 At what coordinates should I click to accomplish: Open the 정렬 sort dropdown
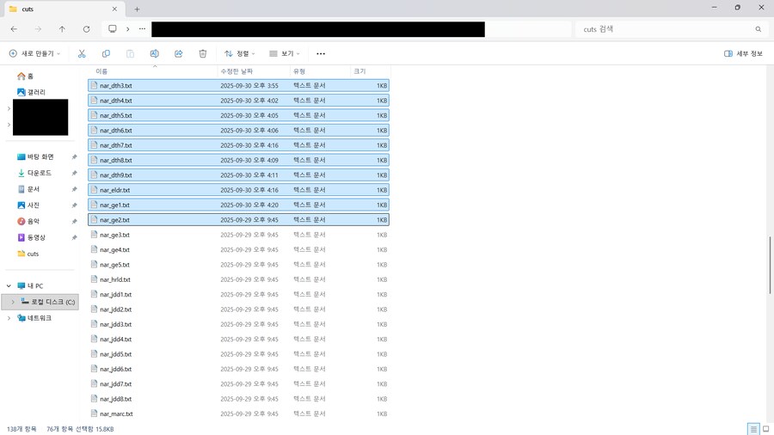(x=240, y=53)
